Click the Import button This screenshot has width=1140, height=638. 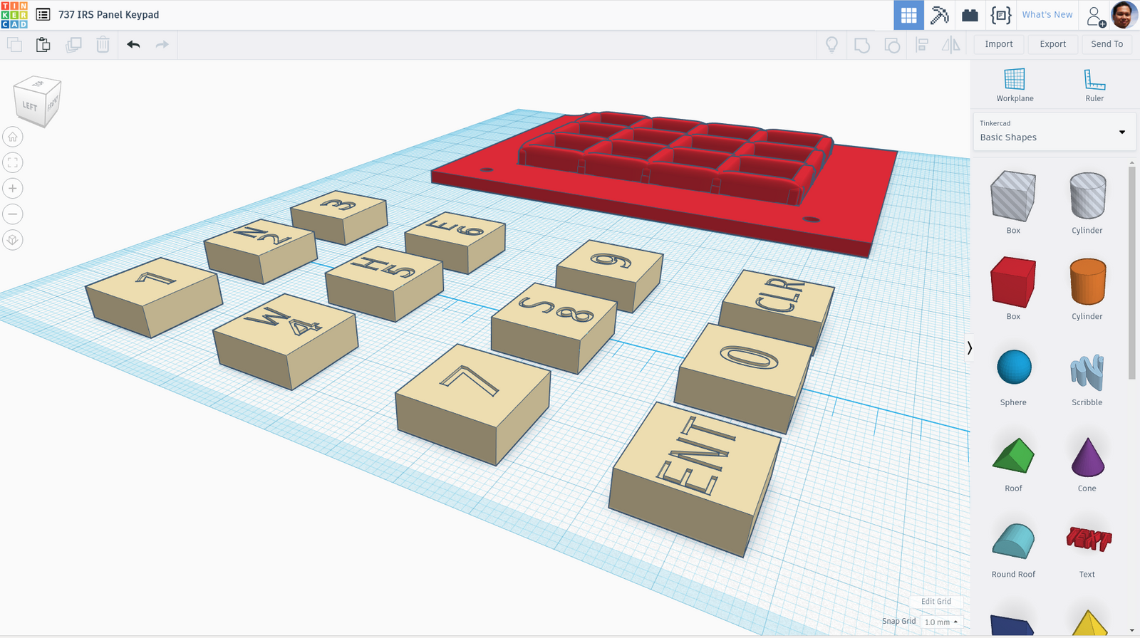(x=998, y=44)
